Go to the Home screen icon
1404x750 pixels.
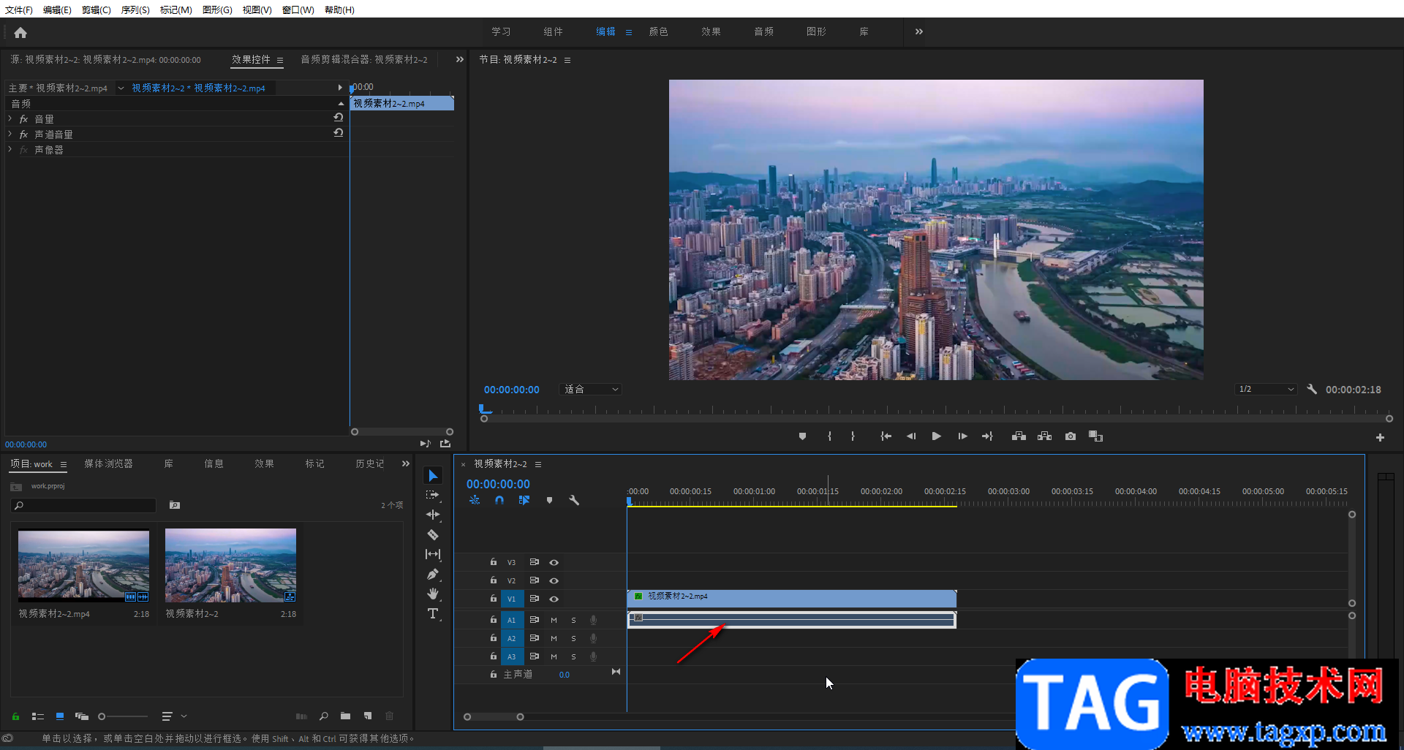click(x=20, y=32)
